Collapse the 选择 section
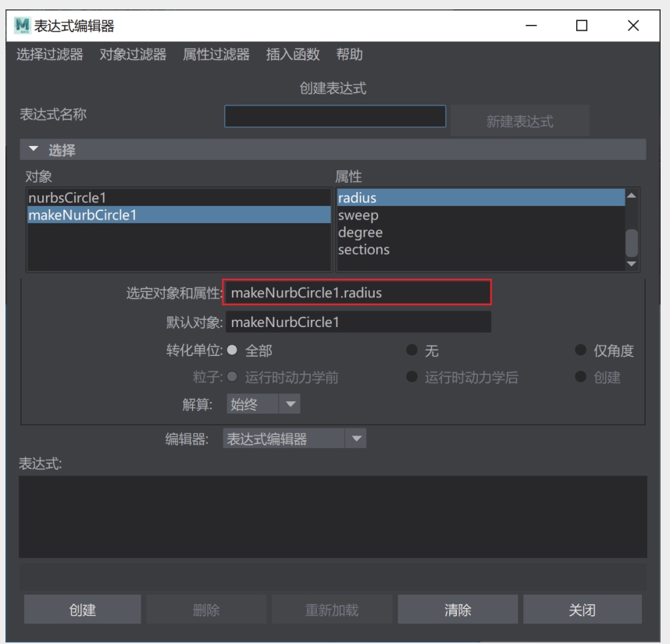 point(34,149)
